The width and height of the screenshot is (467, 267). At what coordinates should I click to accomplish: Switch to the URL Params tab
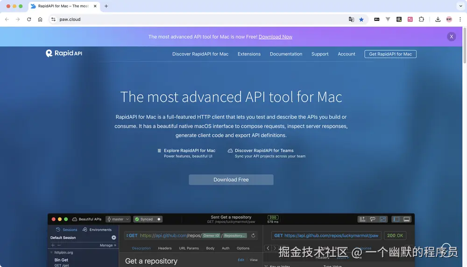pyautogui.click(x=189, y=248)
